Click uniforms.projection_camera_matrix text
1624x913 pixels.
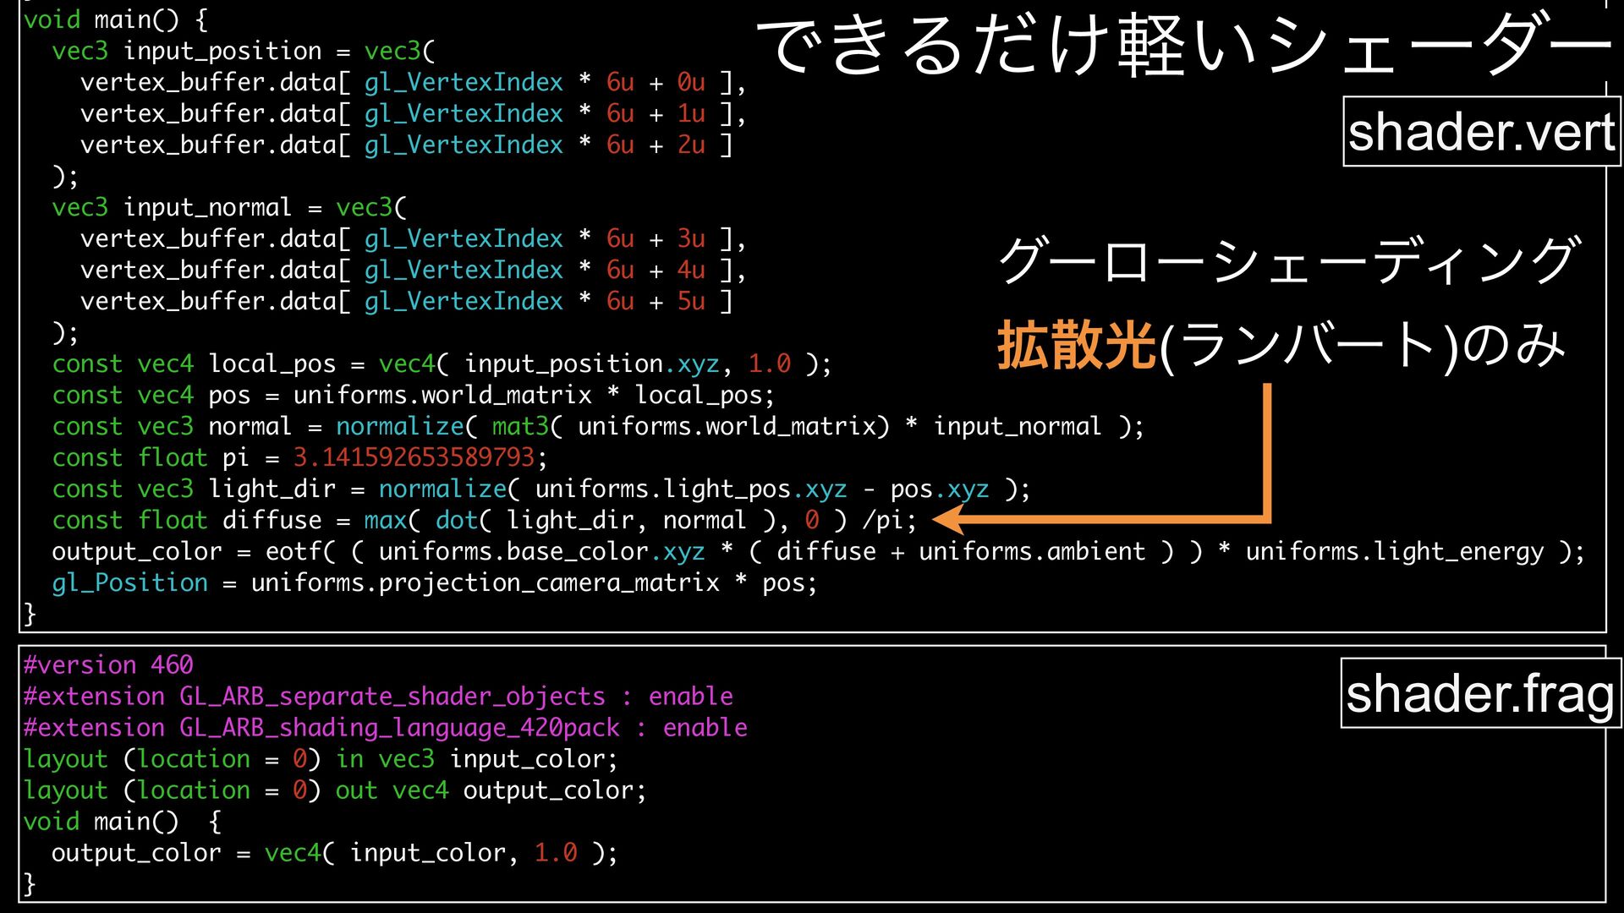click(x=485, y=582)
